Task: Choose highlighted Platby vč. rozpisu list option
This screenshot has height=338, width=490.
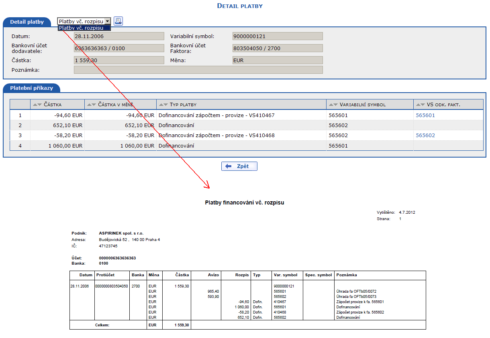Action: tap(84, 28)
